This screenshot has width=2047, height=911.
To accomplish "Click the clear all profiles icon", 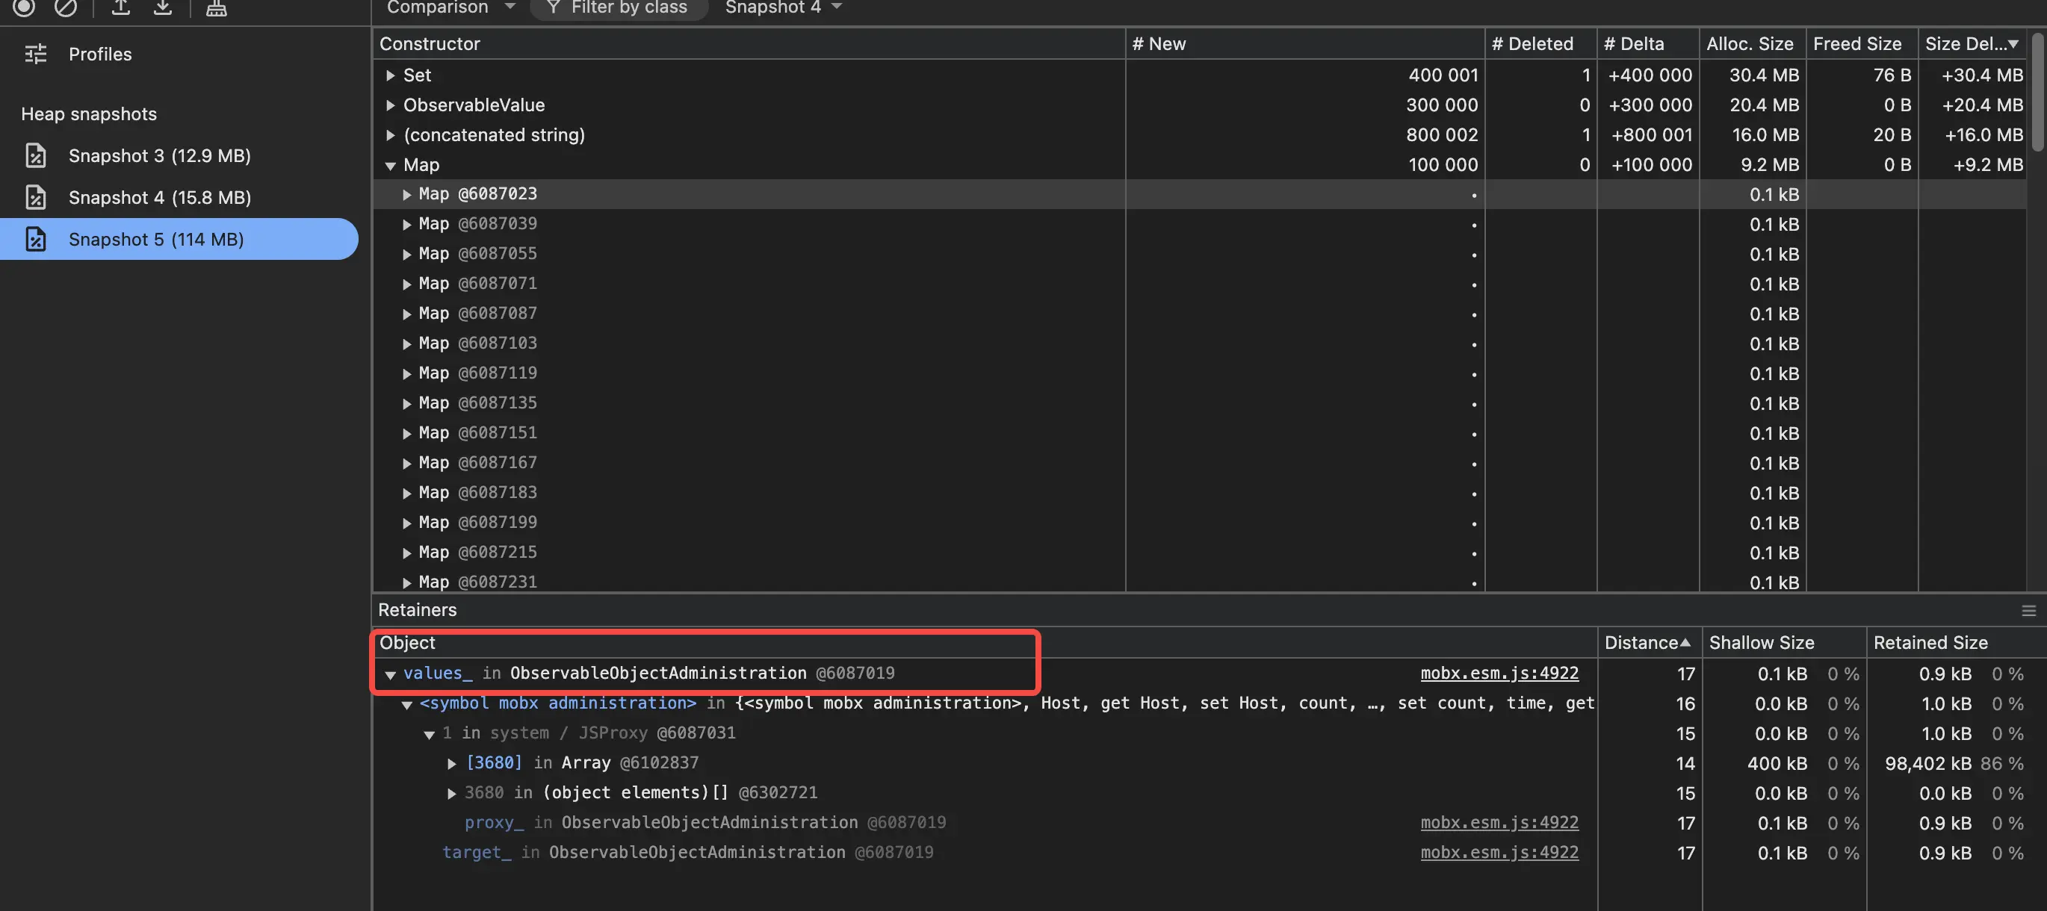I will pyautogui.click(x=65, y=7).
